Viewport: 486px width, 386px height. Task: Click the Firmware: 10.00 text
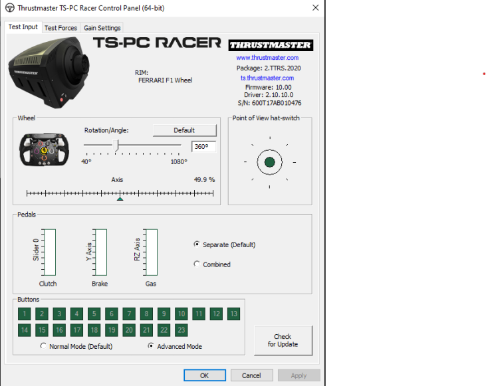(x=268, y=87)
